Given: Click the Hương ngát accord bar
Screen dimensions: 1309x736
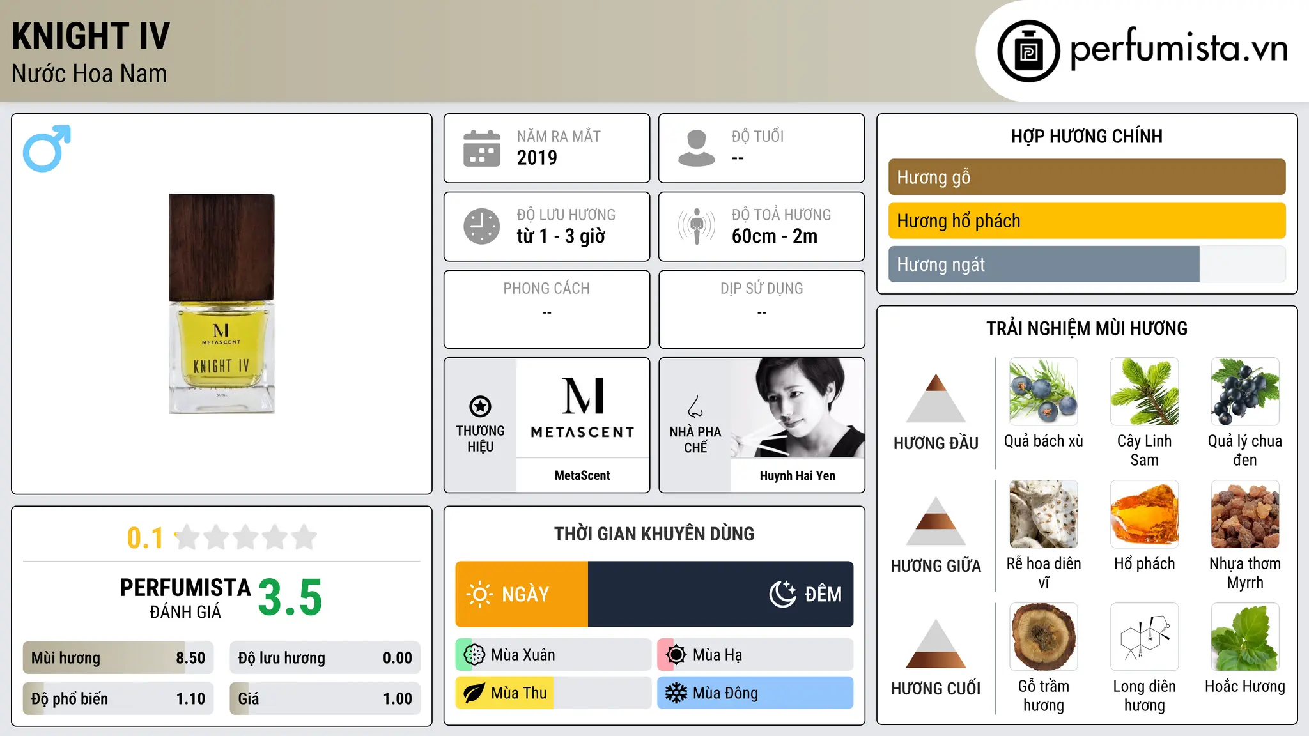Looking at the screenshot, I should [1087, 264].
